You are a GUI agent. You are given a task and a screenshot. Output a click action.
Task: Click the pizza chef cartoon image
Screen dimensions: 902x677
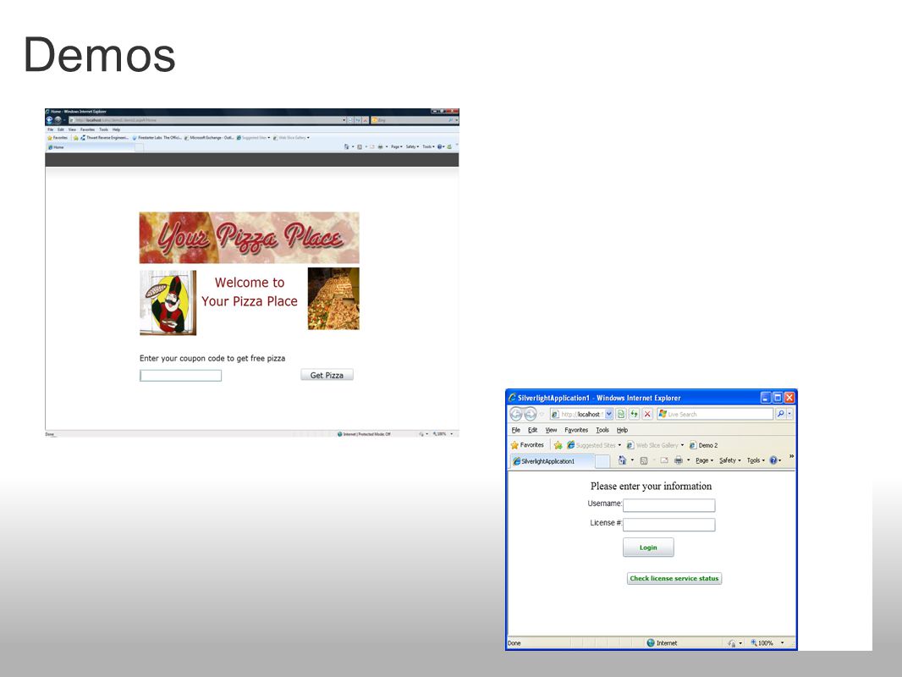[x=168, y=303]
